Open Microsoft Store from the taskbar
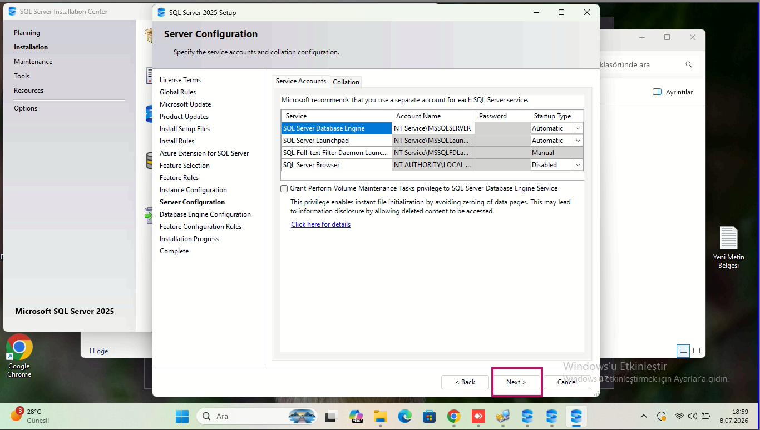Viewport: 760px width, 430px height. (429, 416)
